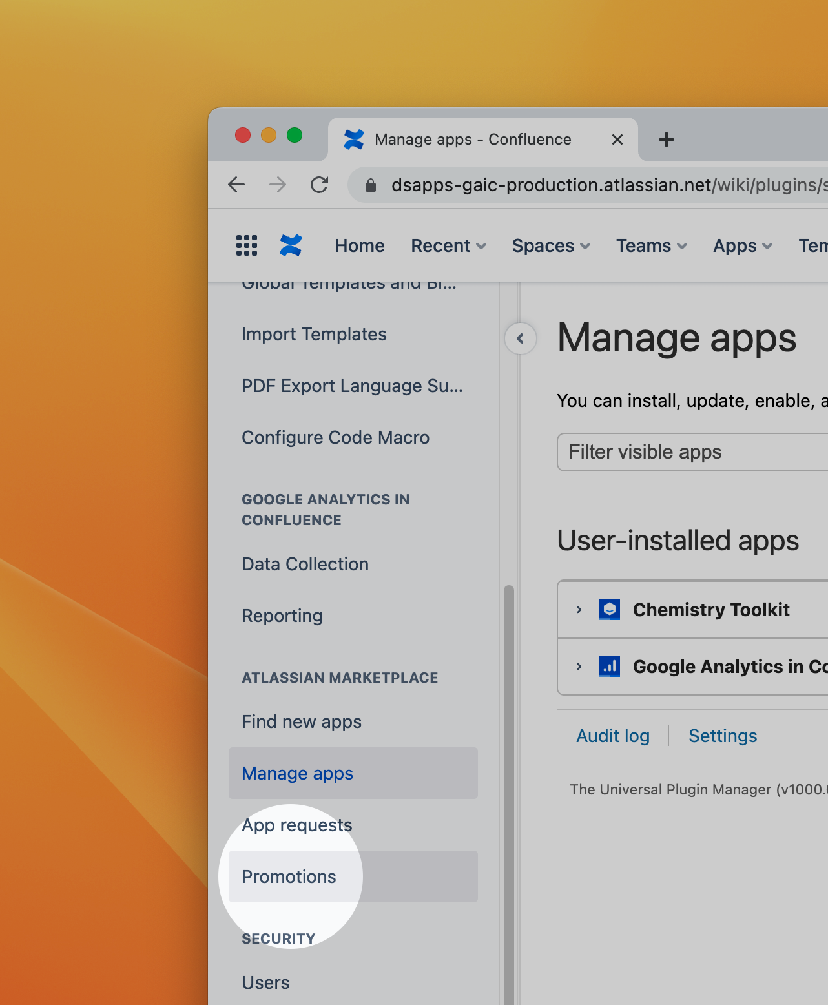Open the Spaces dropdown menu

click(x=551, y=245)
